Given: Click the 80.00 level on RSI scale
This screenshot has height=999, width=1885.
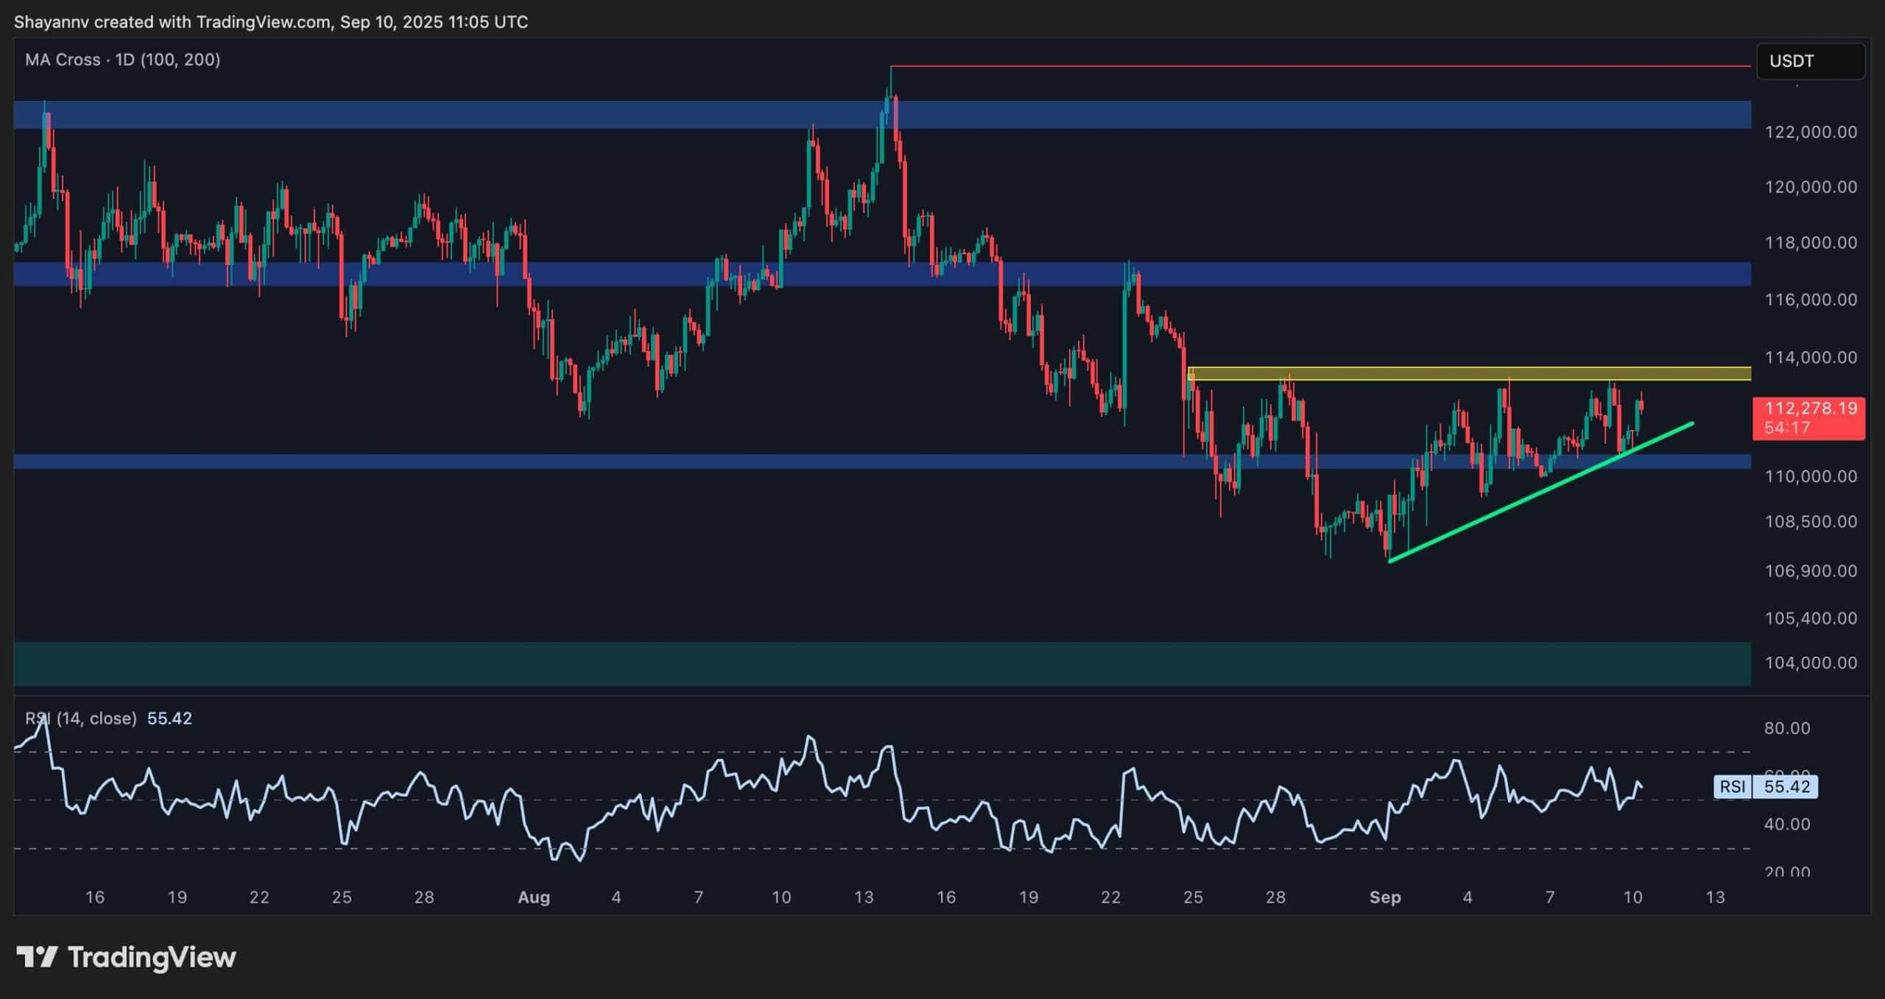Looking at the screenshot, I should (1786, 728).
